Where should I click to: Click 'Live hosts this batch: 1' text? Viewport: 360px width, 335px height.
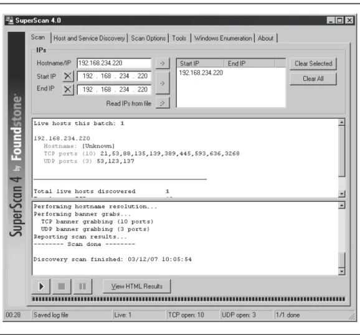(x=79, y=123)
